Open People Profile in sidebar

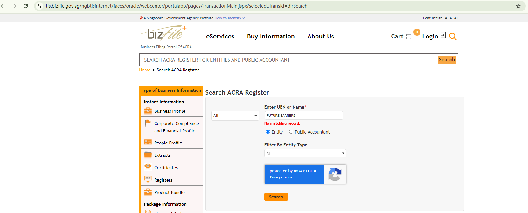(x=168, y=143)
